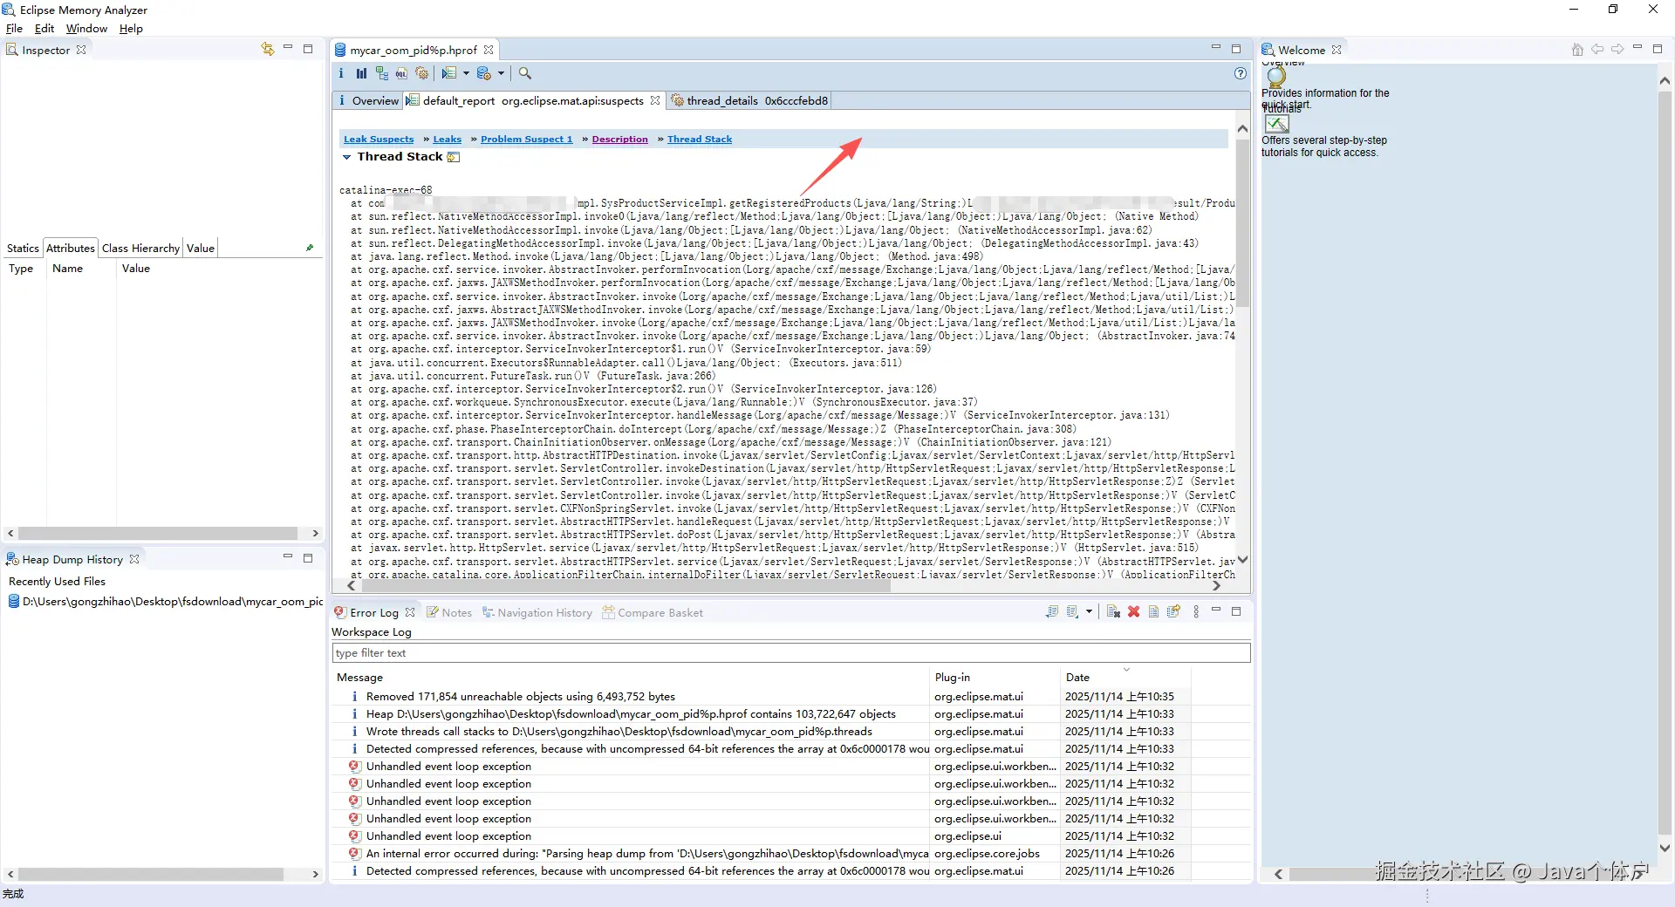
Task: Open the Dominator Tree icon
Action: click(381, 73)
